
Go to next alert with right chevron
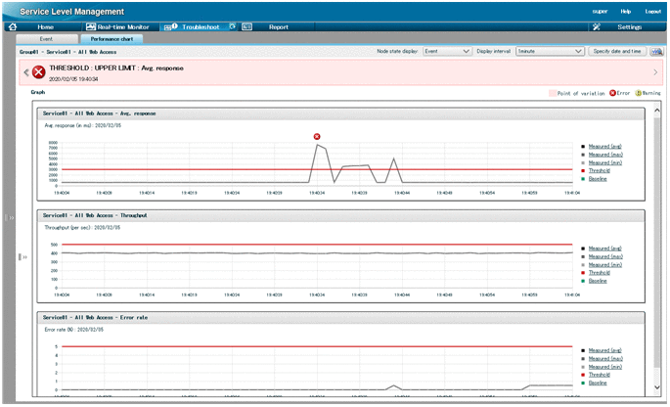pyautogui.click(x=654, y=71)
